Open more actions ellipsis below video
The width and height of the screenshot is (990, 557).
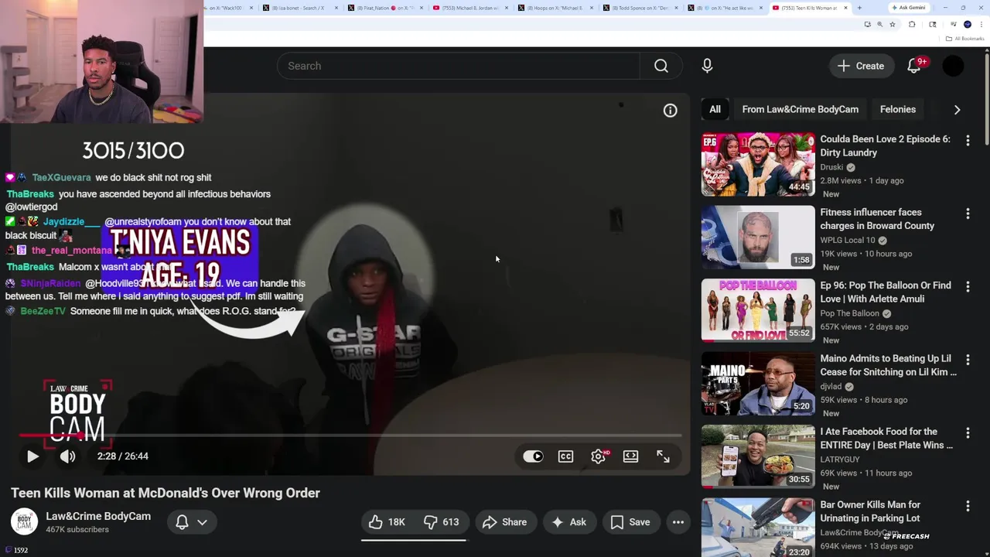pos(678,522)
